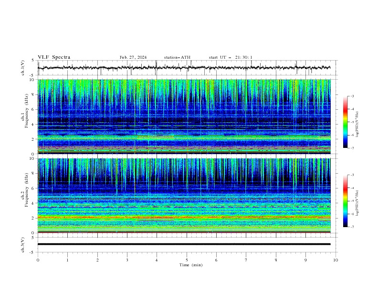The height and width of the screenshot is (292, 378).
Task: Click the "5" volt tick of ch.1(V) axis
Action: coord(33,61)
